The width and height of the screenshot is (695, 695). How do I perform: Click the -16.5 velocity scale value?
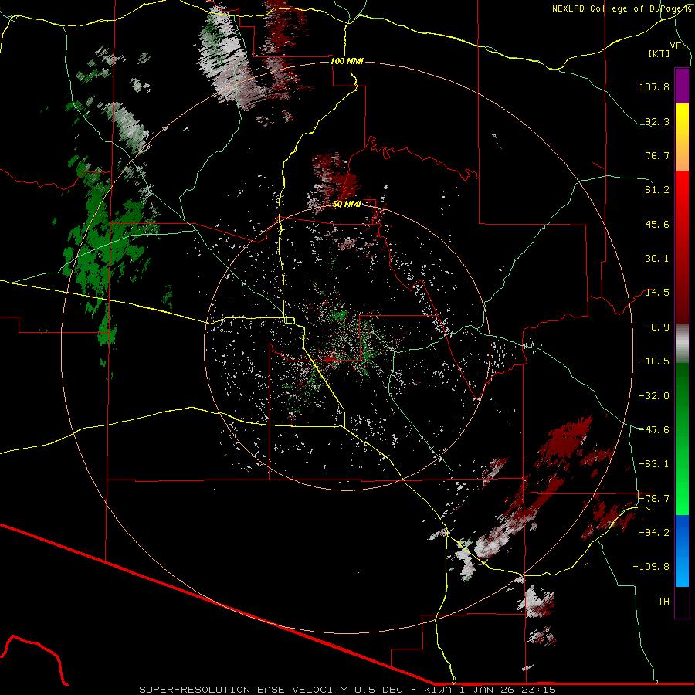(x=654, y=361)
